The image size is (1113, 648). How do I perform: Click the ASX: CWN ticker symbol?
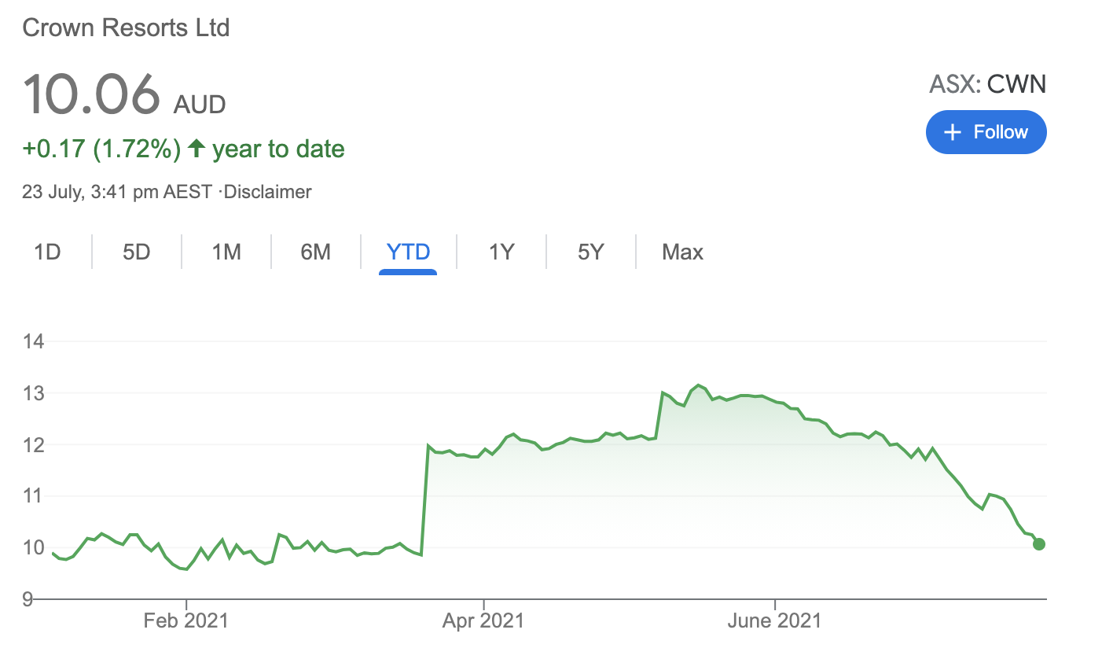(988, 84)
